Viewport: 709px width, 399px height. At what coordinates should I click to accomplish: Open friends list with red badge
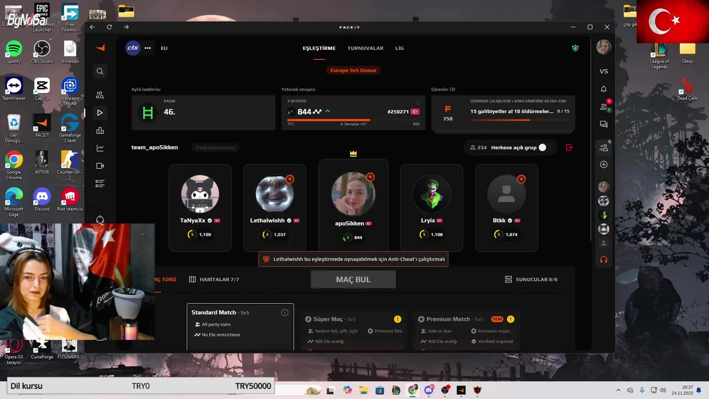[604, 106]
